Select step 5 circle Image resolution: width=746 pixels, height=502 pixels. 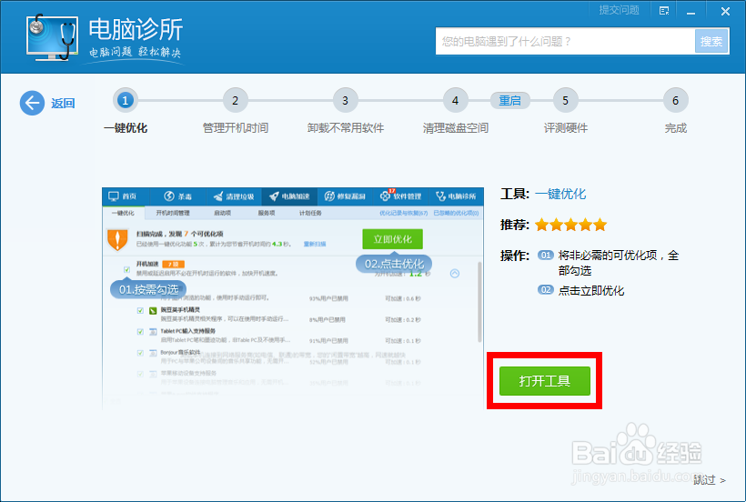tap(565, 100)
